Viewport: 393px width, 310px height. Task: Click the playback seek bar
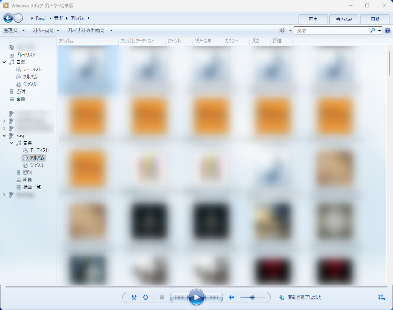click(196, 287)
